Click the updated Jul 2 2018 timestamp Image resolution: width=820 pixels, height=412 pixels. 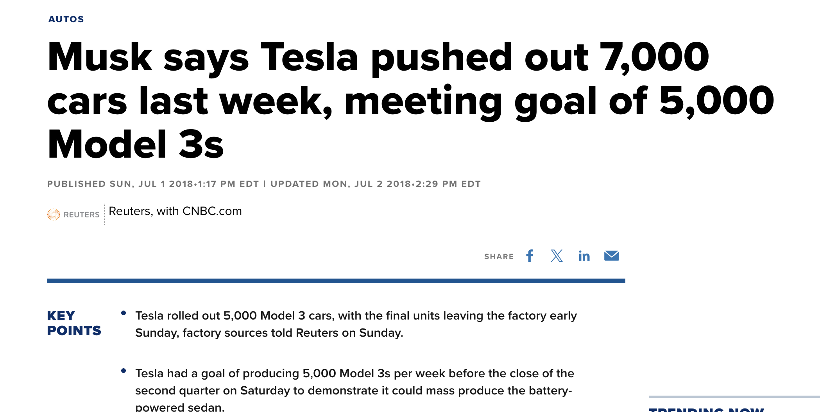[x=375, y=184]
